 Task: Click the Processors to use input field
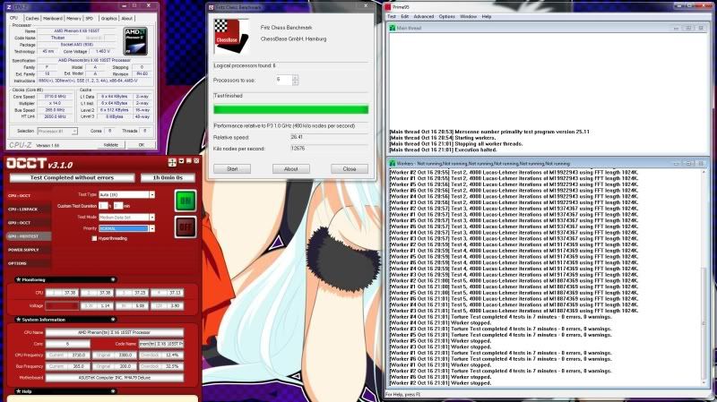283,80
